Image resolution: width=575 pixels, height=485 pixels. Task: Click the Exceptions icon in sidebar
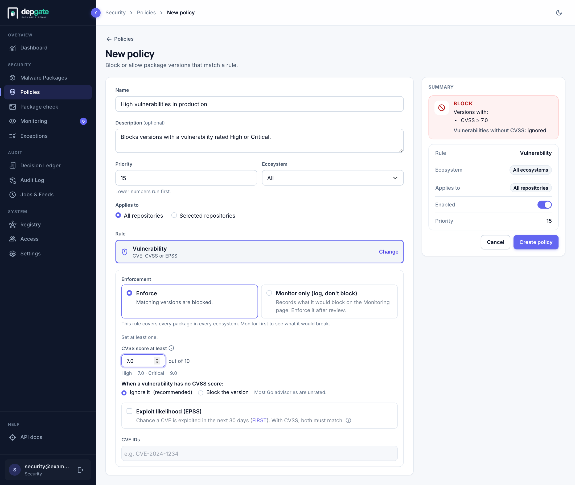pos(13,136)
